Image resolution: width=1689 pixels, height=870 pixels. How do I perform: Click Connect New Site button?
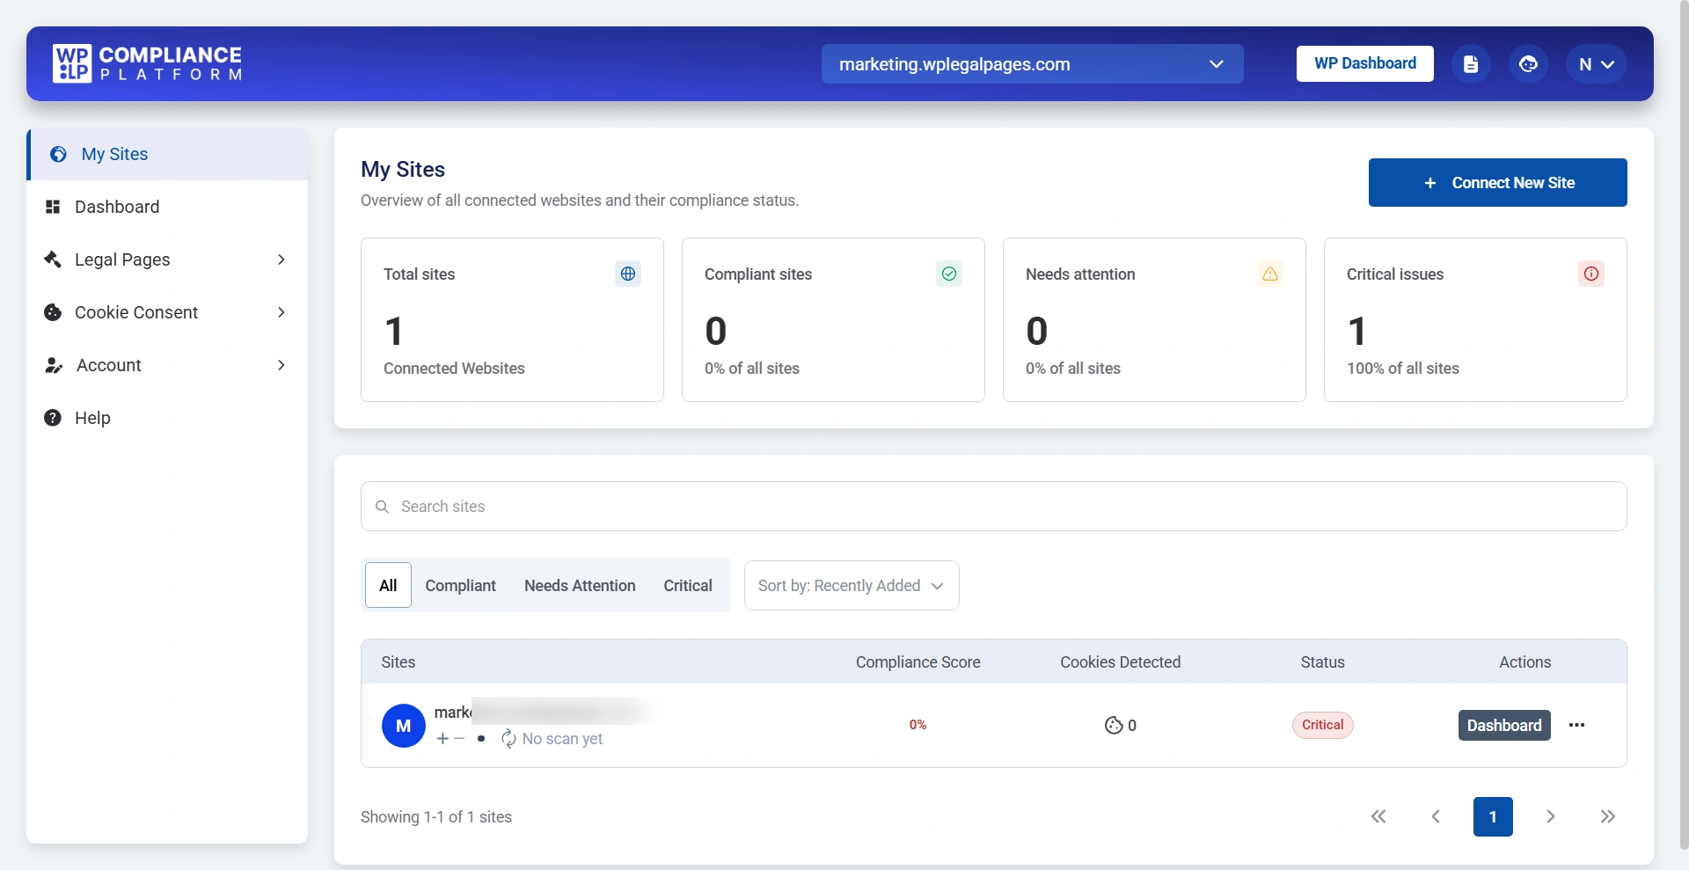[x=1497, y=183]
